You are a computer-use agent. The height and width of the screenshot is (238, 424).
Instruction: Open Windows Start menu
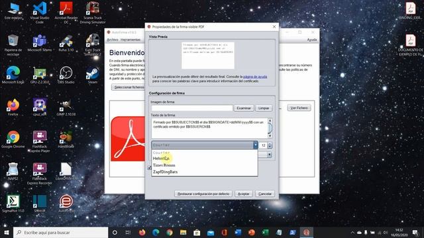(x=7, y=232)
